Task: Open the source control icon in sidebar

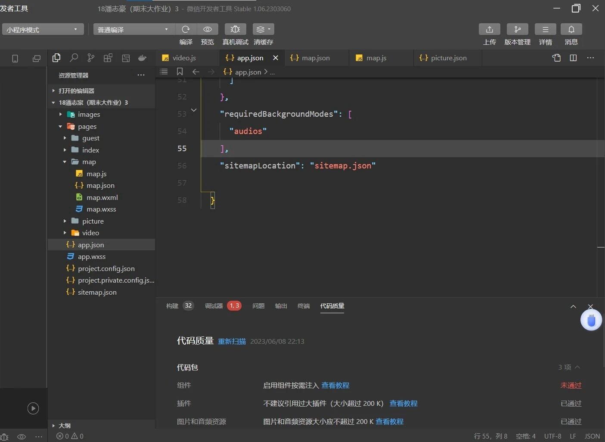Action: (91, 58)
